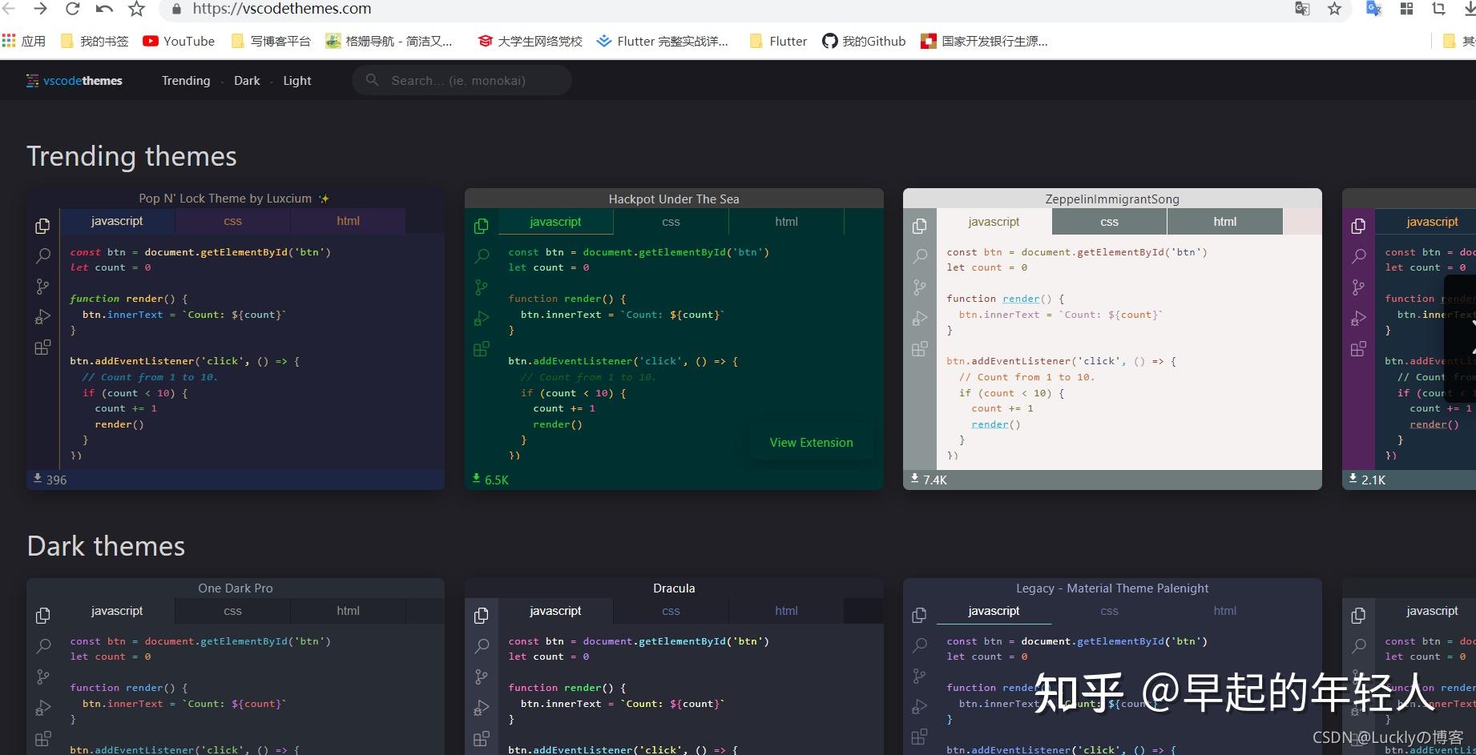Viewport: 1476px width, 755px height.
Task: Click the Run and Debug icon on Dracula preview
Action: pyautogui.click(x=482, y=707)
